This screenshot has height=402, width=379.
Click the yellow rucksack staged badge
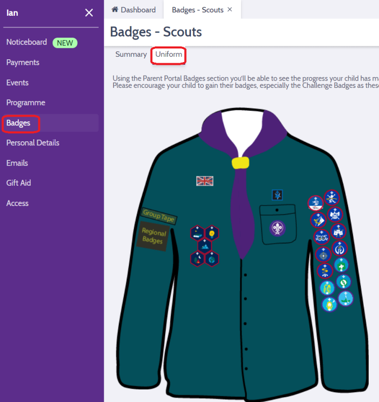tap(327, 287)
